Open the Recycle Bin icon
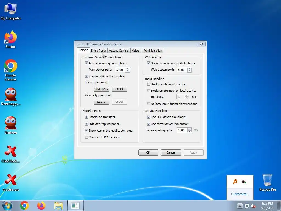The height and width of the screenshot is (211, 281). [x=267, y=182]
